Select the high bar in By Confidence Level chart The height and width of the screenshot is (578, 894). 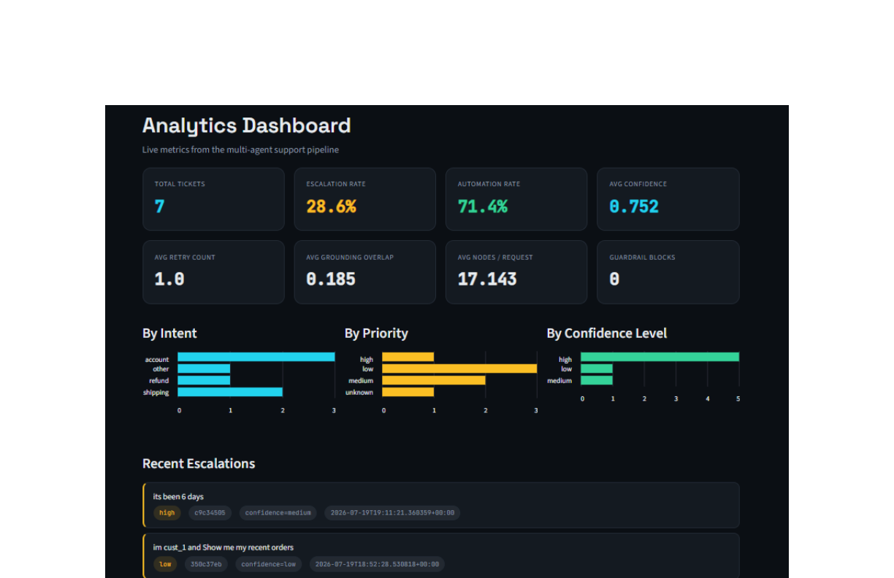click(x=660, y=357)
